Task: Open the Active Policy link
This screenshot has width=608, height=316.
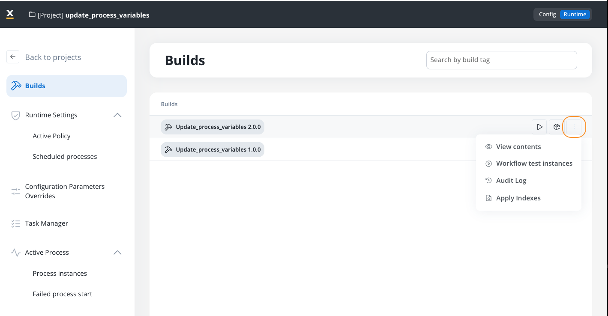Action: pyautogui.click(x=51, y=136)
